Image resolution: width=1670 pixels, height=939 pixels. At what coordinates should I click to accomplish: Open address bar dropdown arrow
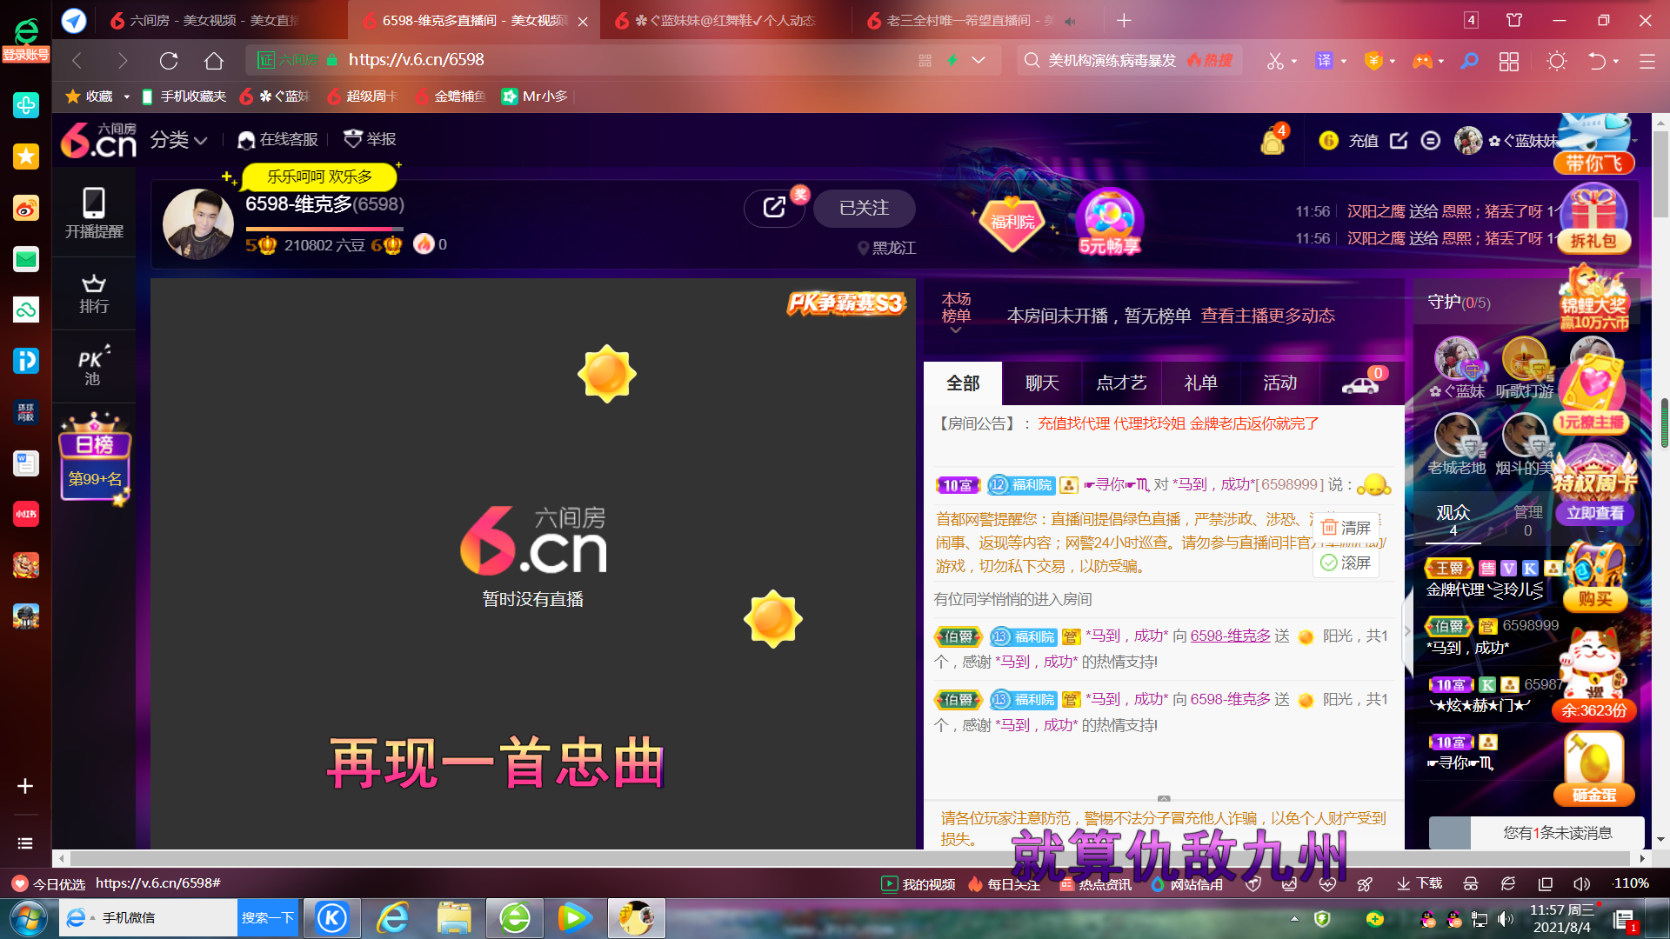tap(979, 60)
